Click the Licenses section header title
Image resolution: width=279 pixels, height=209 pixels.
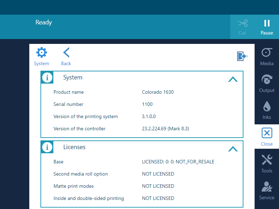pyautogui.click(x=74, y=147)
